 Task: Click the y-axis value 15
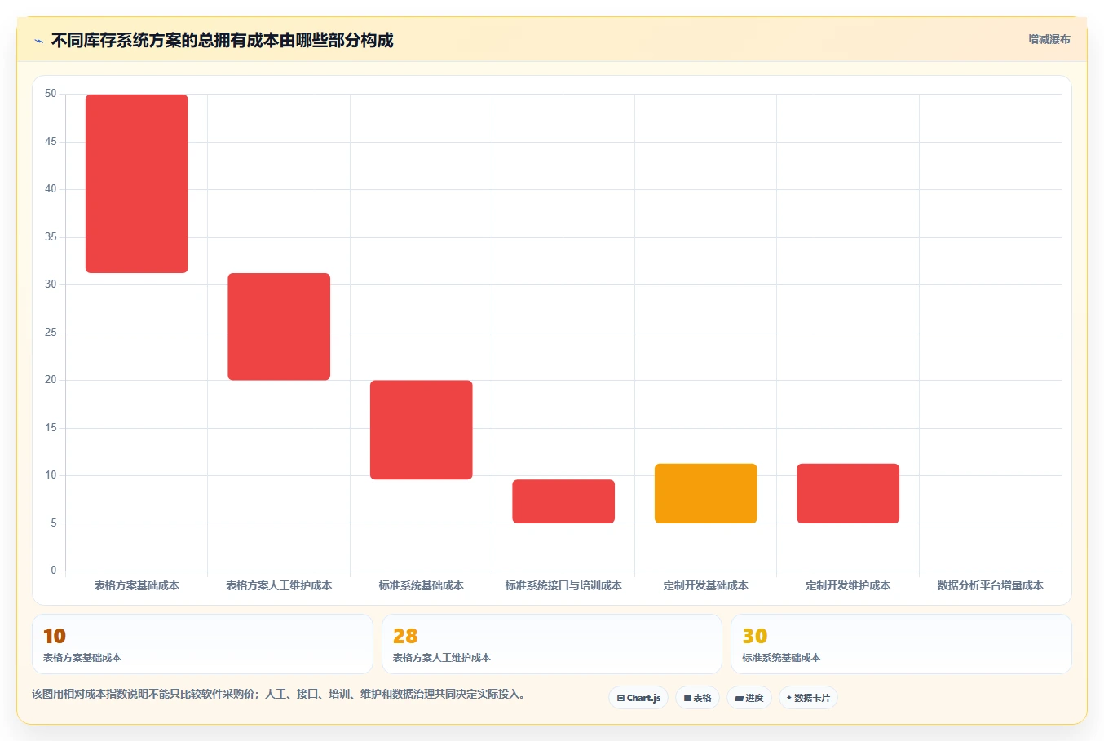[51, 428]
